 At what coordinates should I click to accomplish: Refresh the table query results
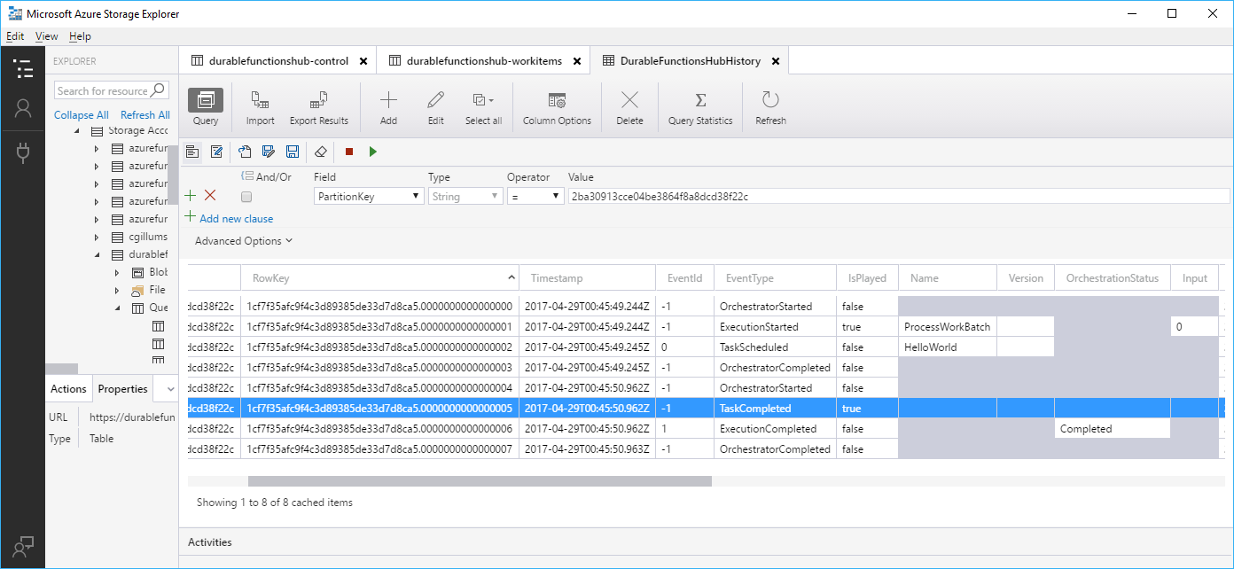(x=769, y=106)
